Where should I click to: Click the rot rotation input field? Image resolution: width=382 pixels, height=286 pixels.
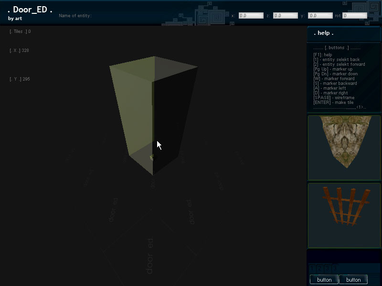(x=354, y=16)
